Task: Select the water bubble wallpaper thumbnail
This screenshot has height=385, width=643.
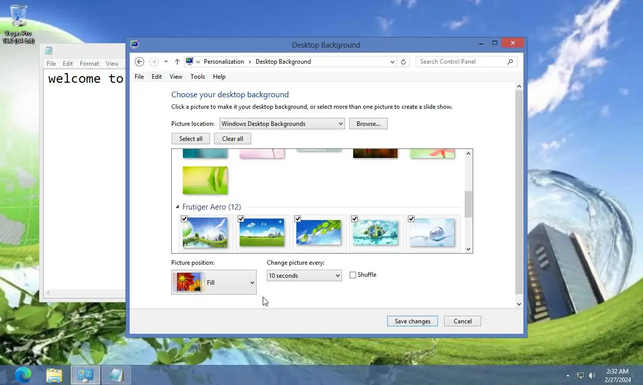Action: pyautogui.click(x=432, y=233)
